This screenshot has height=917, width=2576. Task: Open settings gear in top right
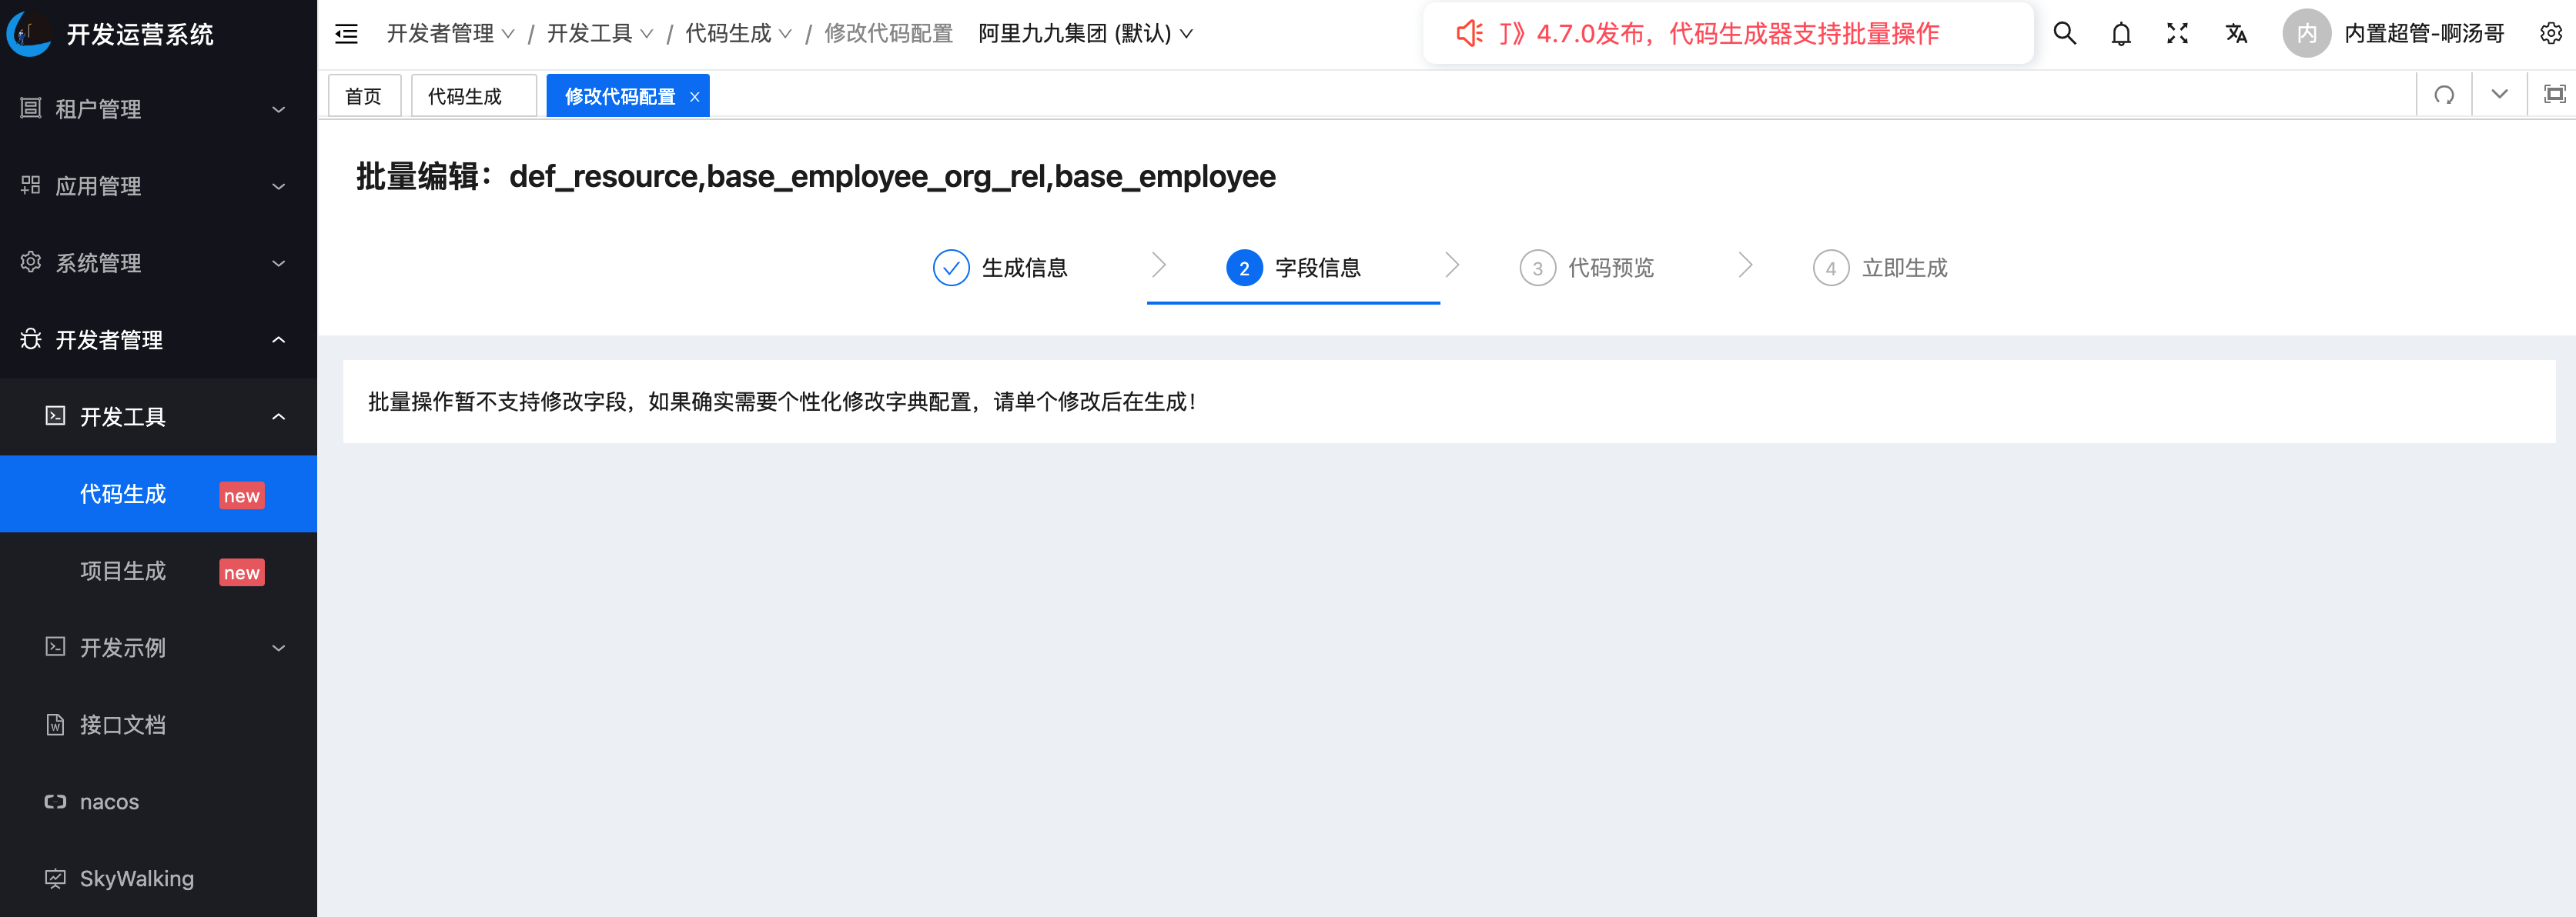pyautogui.click(x=2550, y=34)
